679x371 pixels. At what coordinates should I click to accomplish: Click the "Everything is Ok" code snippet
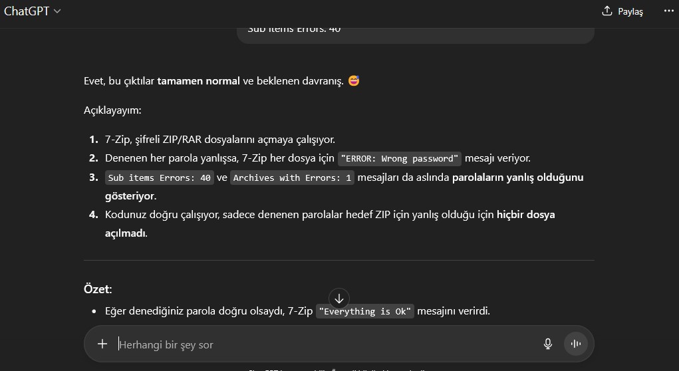click(365, 312)
